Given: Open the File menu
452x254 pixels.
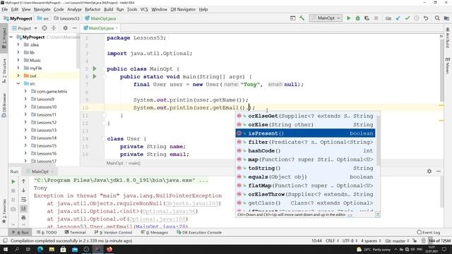Looking at the screenshot, I should click(5, 9).
